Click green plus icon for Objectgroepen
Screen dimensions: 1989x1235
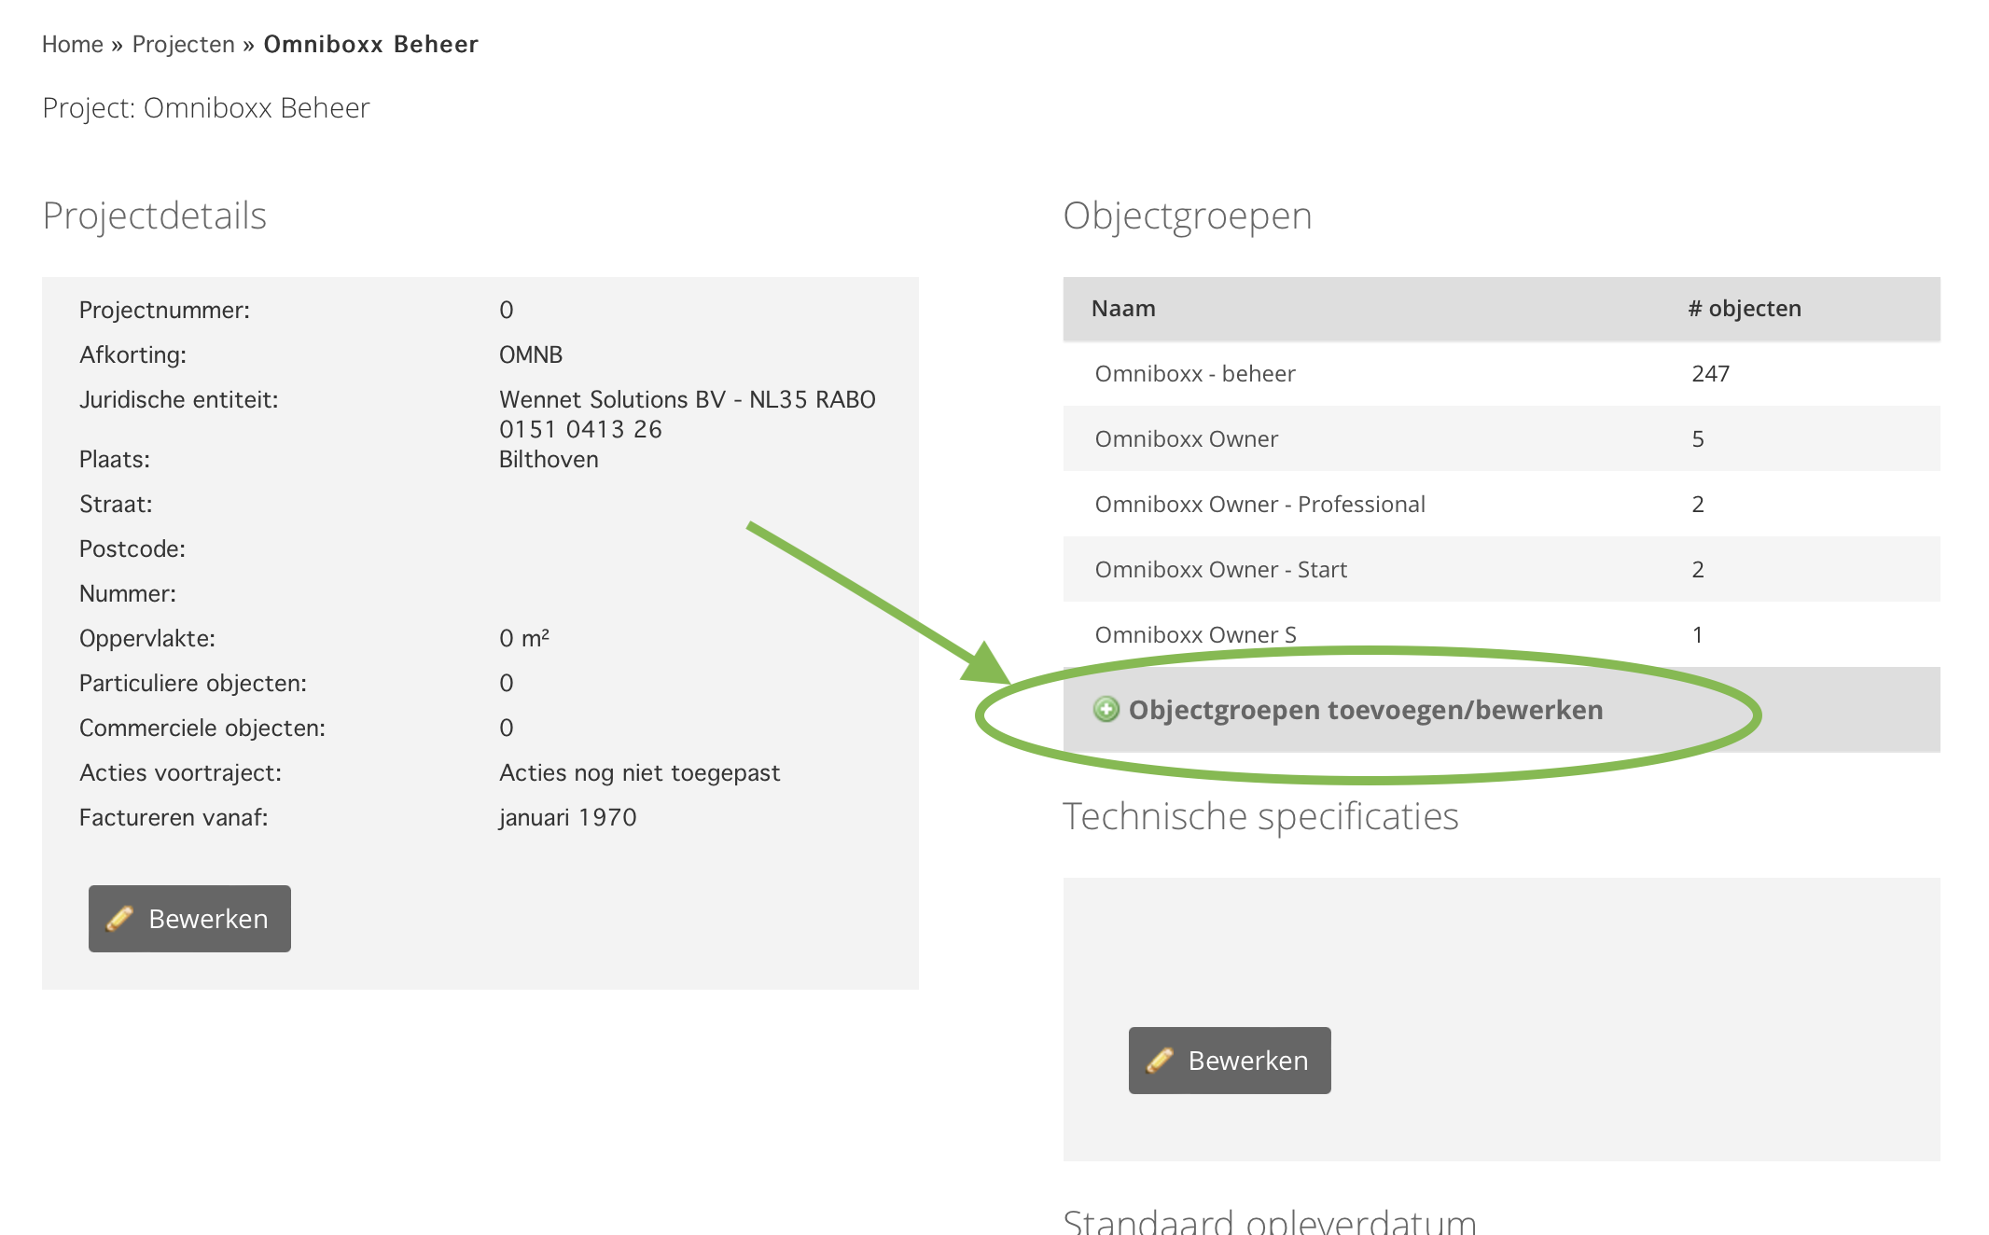(x=1106, y=710)
